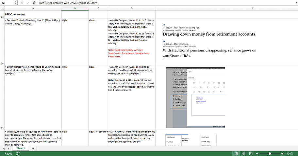Click the macro record icon in status bar
The width and height of the screenshot is (298, 156).
[x=18, y=153]
